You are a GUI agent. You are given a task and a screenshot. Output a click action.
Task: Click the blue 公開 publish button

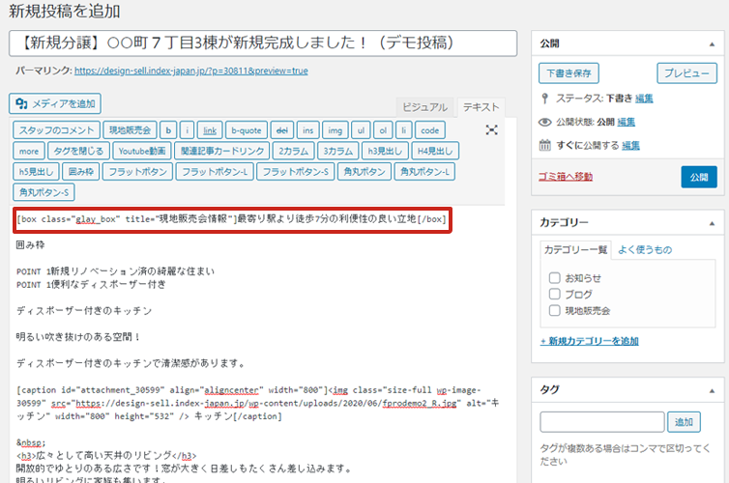pyautogui.click(x=699, y=177)
